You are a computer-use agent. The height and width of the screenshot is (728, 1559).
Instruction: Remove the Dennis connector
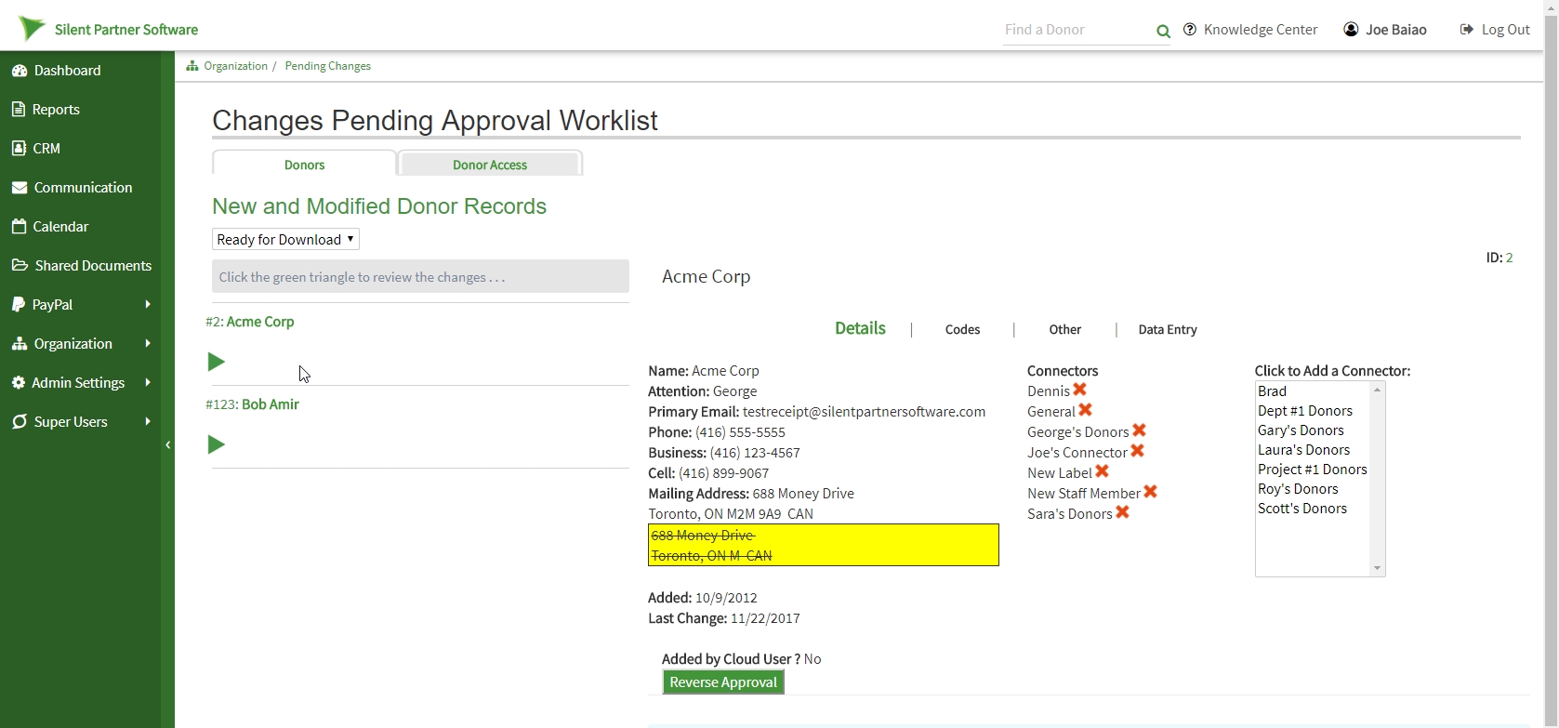pos(1080,390)
